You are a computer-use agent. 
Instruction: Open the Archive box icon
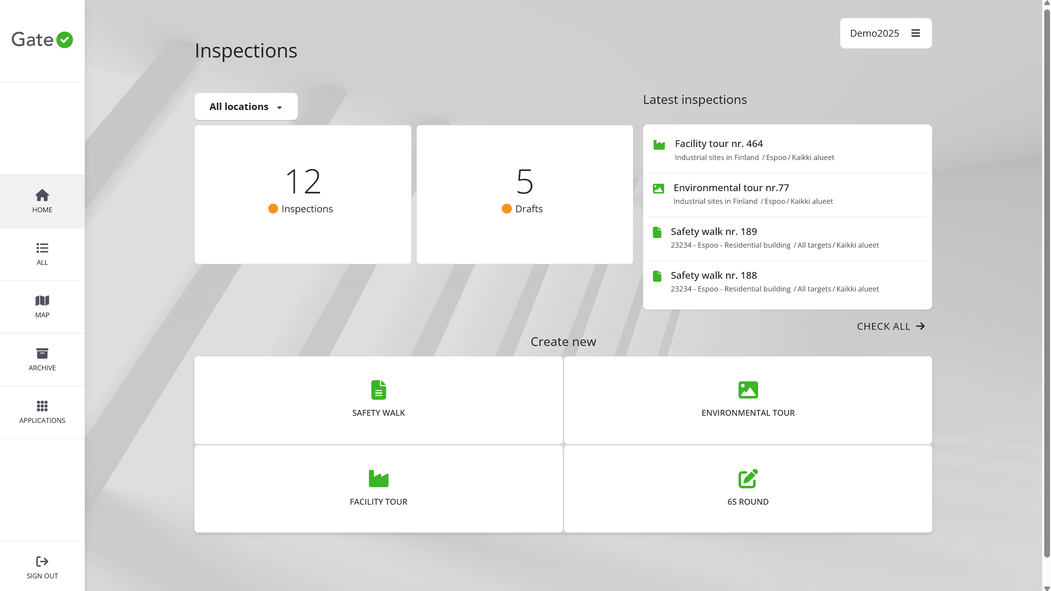[x=42, y=353]
